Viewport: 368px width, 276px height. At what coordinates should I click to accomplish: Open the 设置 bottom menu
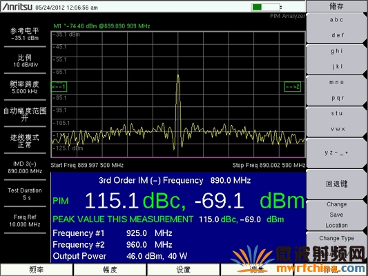click(183, 270)
